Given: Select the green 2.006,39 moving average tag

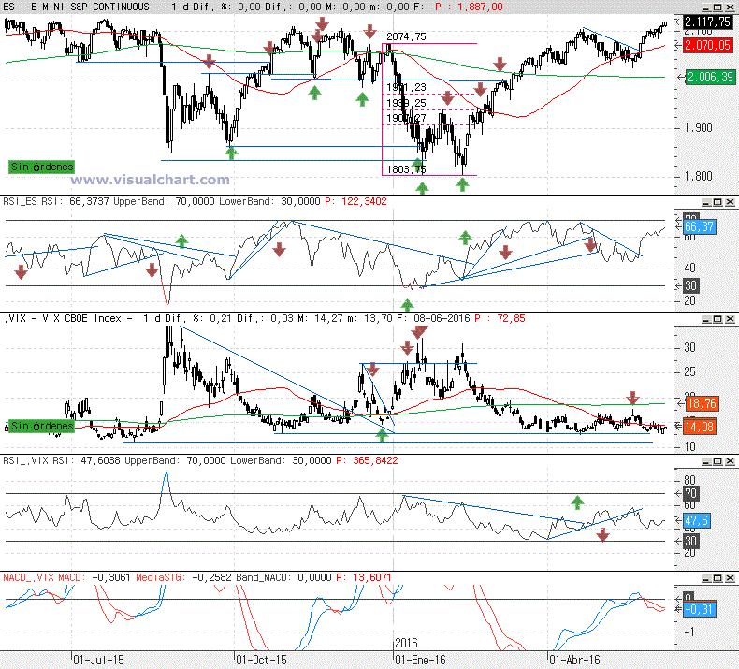Looking at the screenshot, I should point(709,77).
